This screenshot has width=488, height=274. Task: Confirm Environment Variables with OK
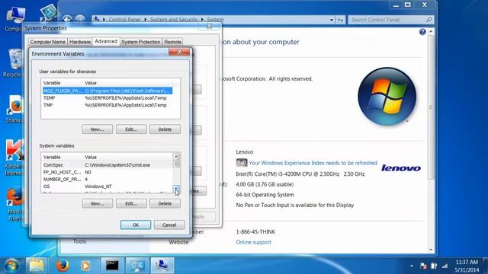point(136,225)
